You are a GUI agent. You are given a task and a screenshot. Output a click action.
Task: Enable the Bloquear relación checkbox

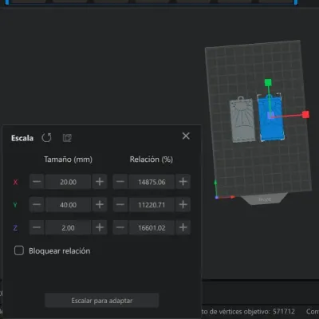(x=19, y=250)
